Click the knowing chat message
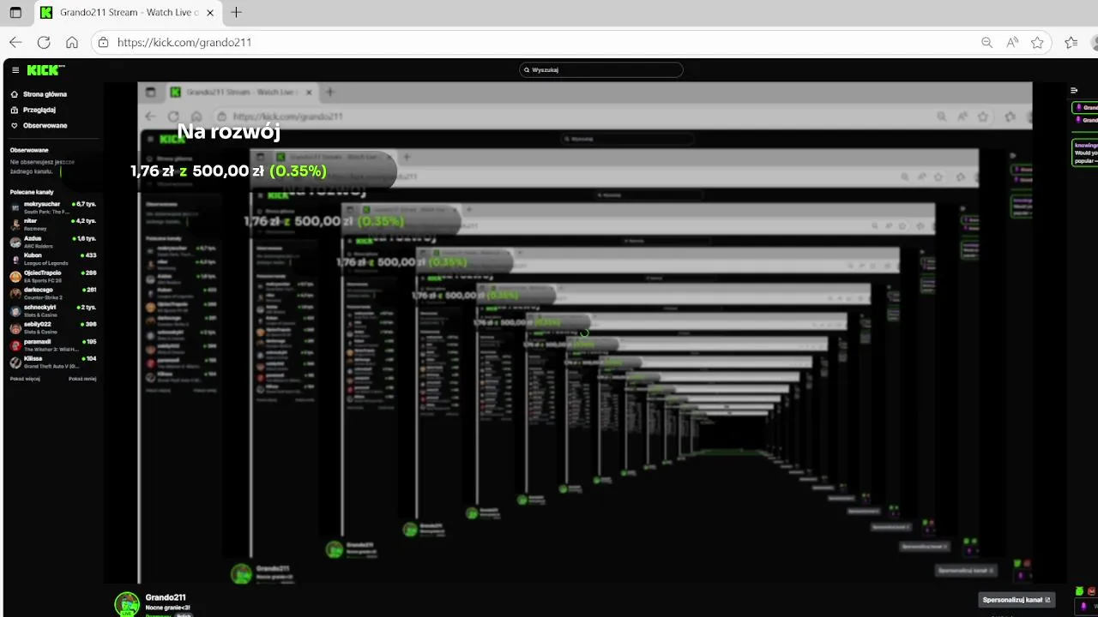The width and height of the screenshot is (1098, 617). click(x=1085, y=153)
